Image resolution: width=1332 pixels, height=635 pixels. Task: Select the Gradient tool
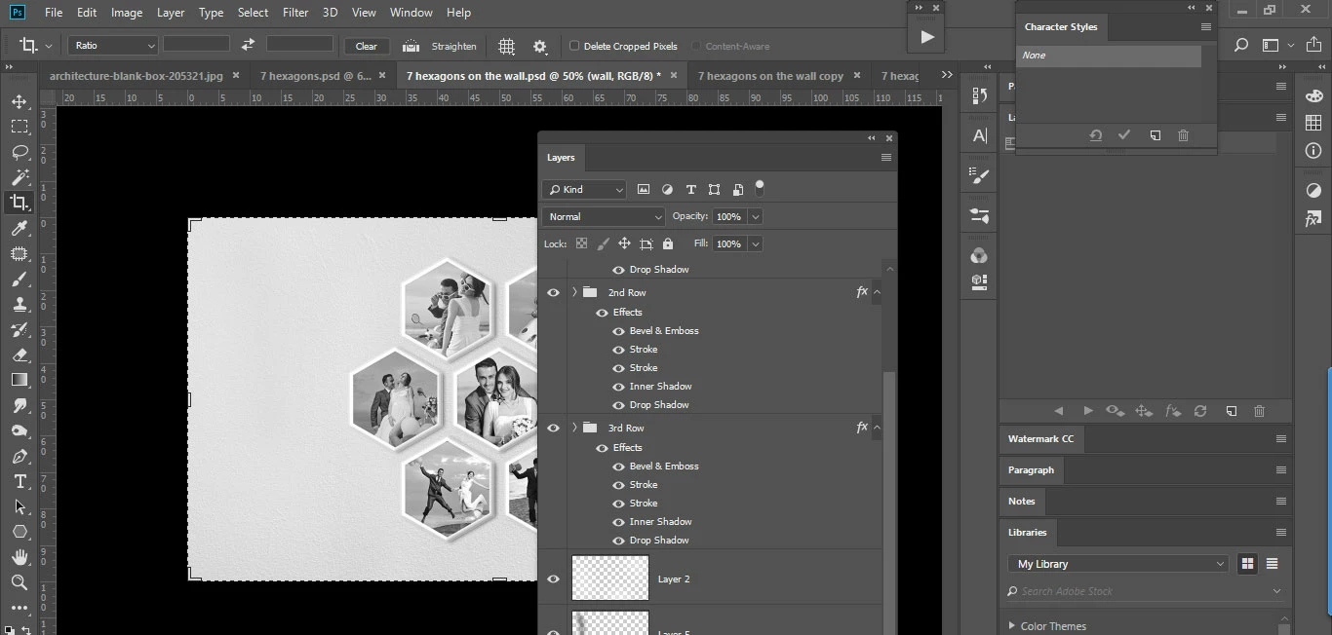pyautogui.click(x=20, y=381)
